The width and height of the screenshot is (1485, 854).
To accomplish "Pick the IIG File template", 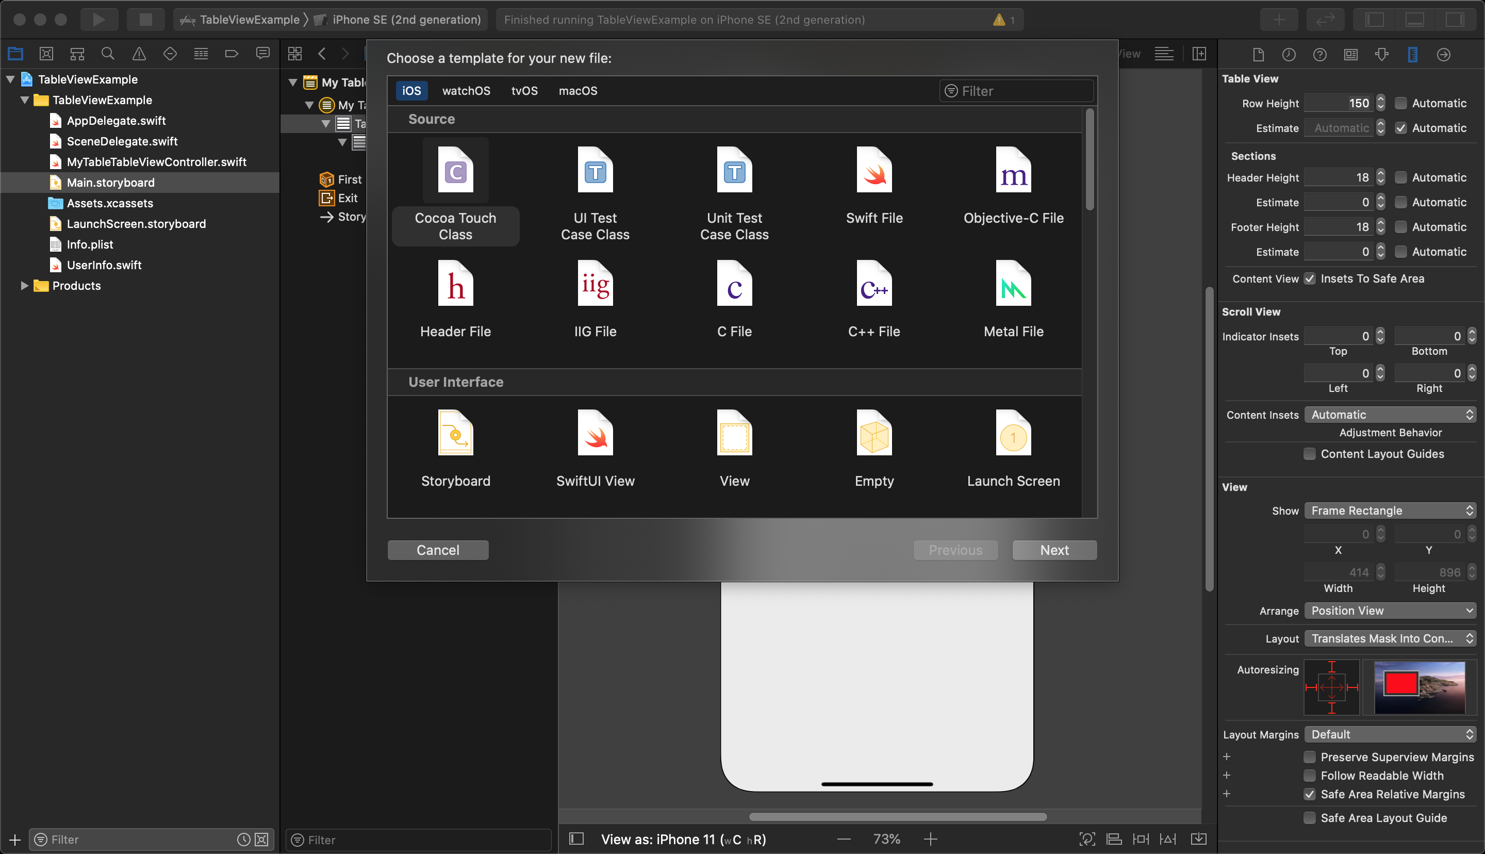I will (595, 299).
